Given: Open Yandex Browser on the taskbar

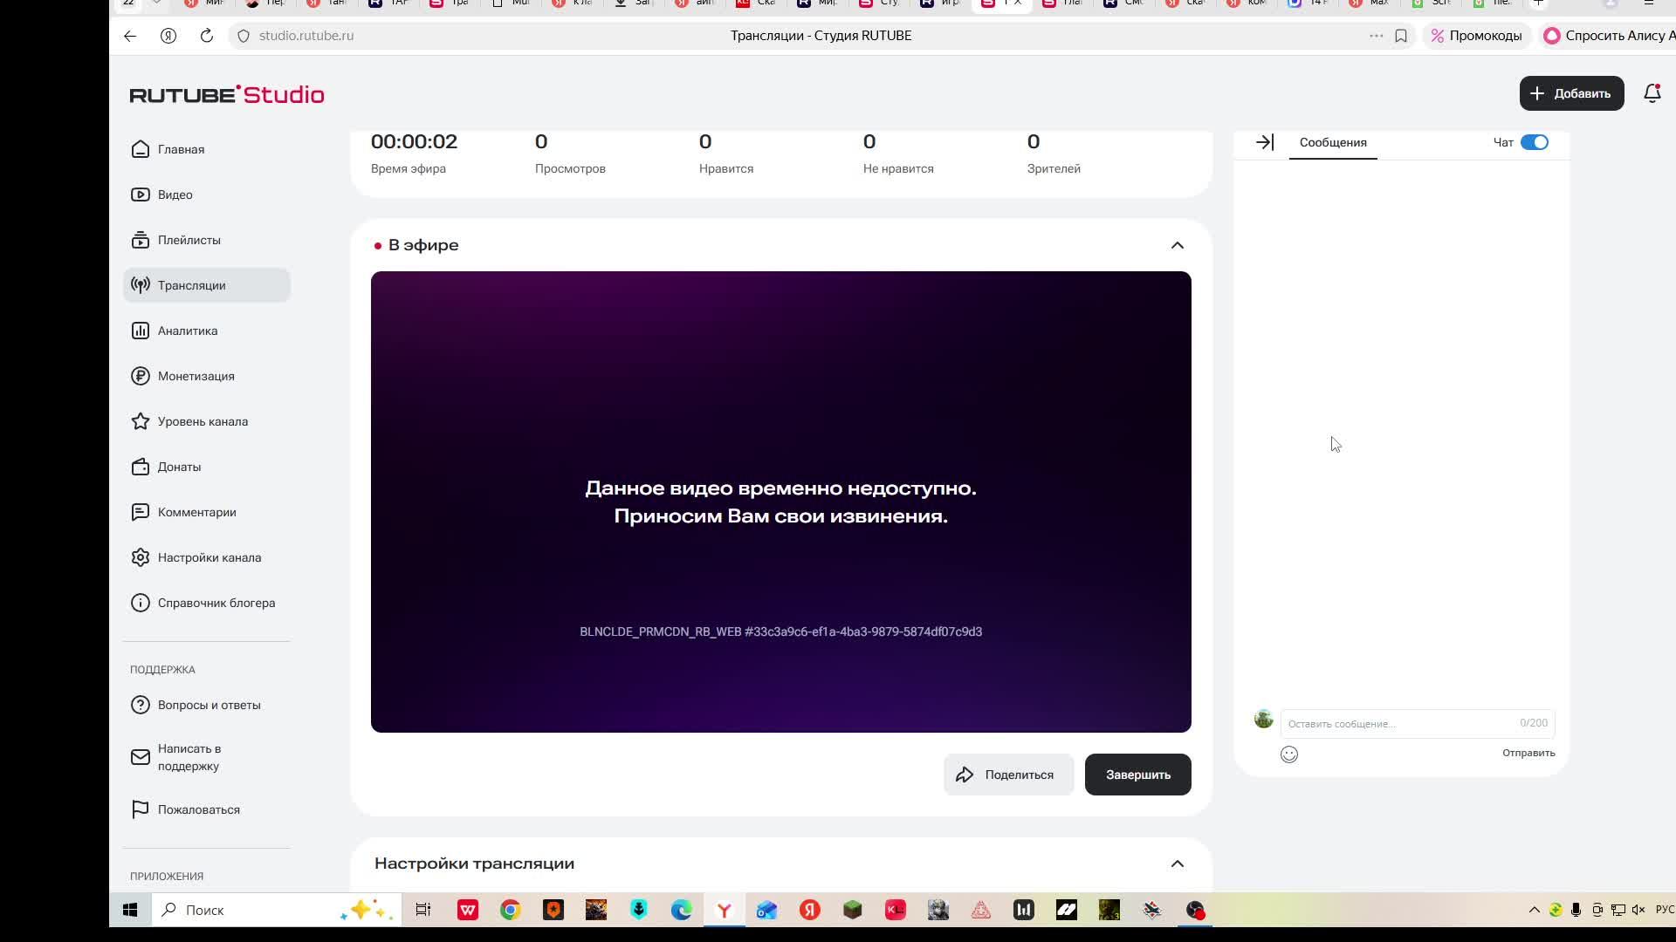Looking at the screenshot, I should 724,910.
